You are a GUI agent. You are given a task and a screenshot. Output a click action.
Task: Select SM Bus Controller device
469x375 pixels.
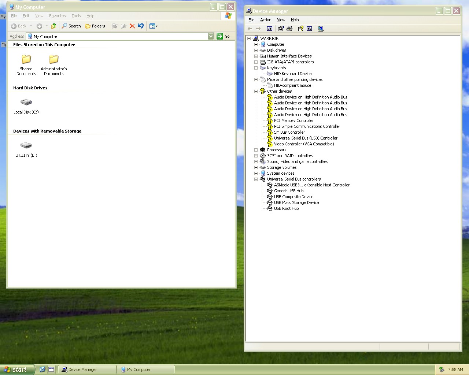289,132
